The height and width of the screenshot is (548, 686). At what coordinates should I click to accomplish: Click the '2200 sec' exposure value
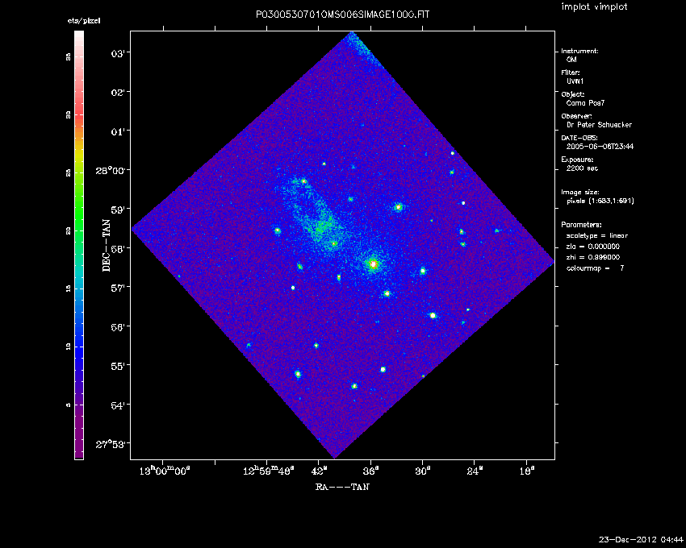click(x=582, y=168)
